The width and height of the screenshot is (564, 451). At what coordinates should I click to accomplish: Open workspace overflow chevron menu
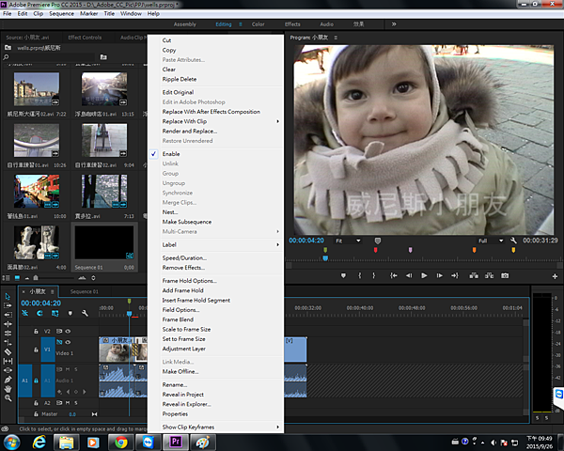[x=394, y=24]
